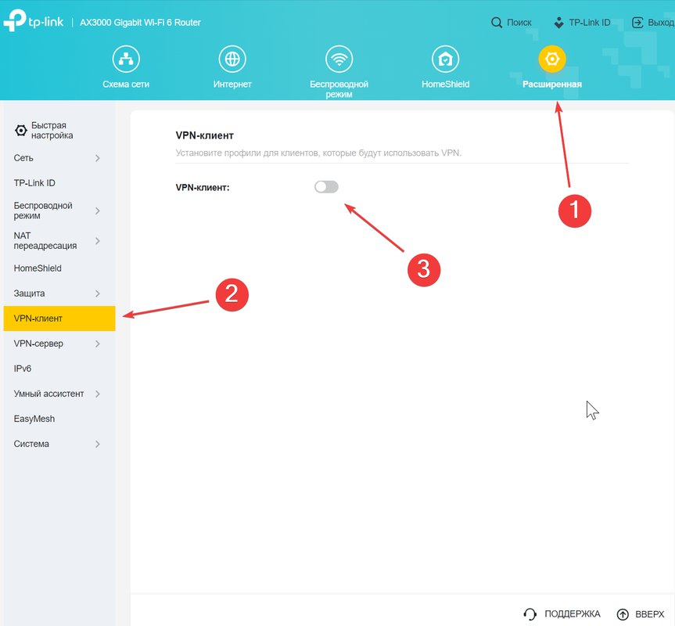This screenshot has width=675, height=626.
Task: Open the Беспроводной режим Wi-Fi icon
Action: [x=339, y=59]
